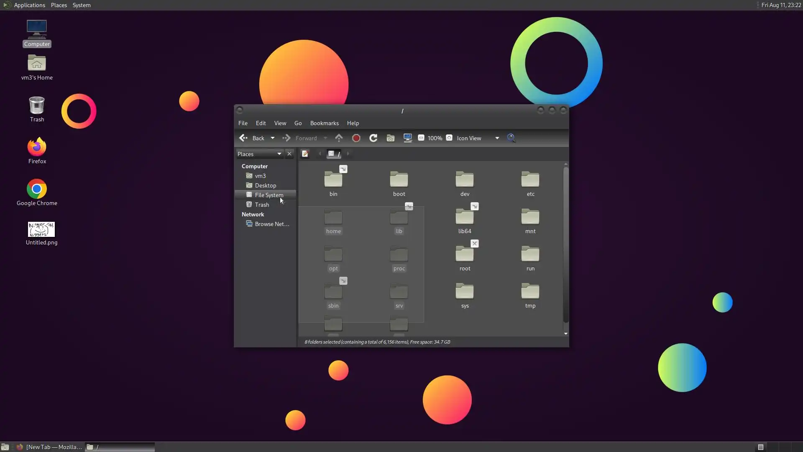The width and height of the screenshot is (803, 452).
Task: Zoom in with the plus icon
Action: click(449, 138)
